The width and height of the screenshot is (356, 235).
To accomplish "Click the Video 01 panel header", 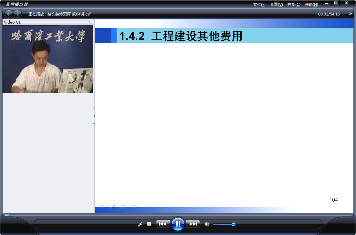I will (x=48, y=22).
